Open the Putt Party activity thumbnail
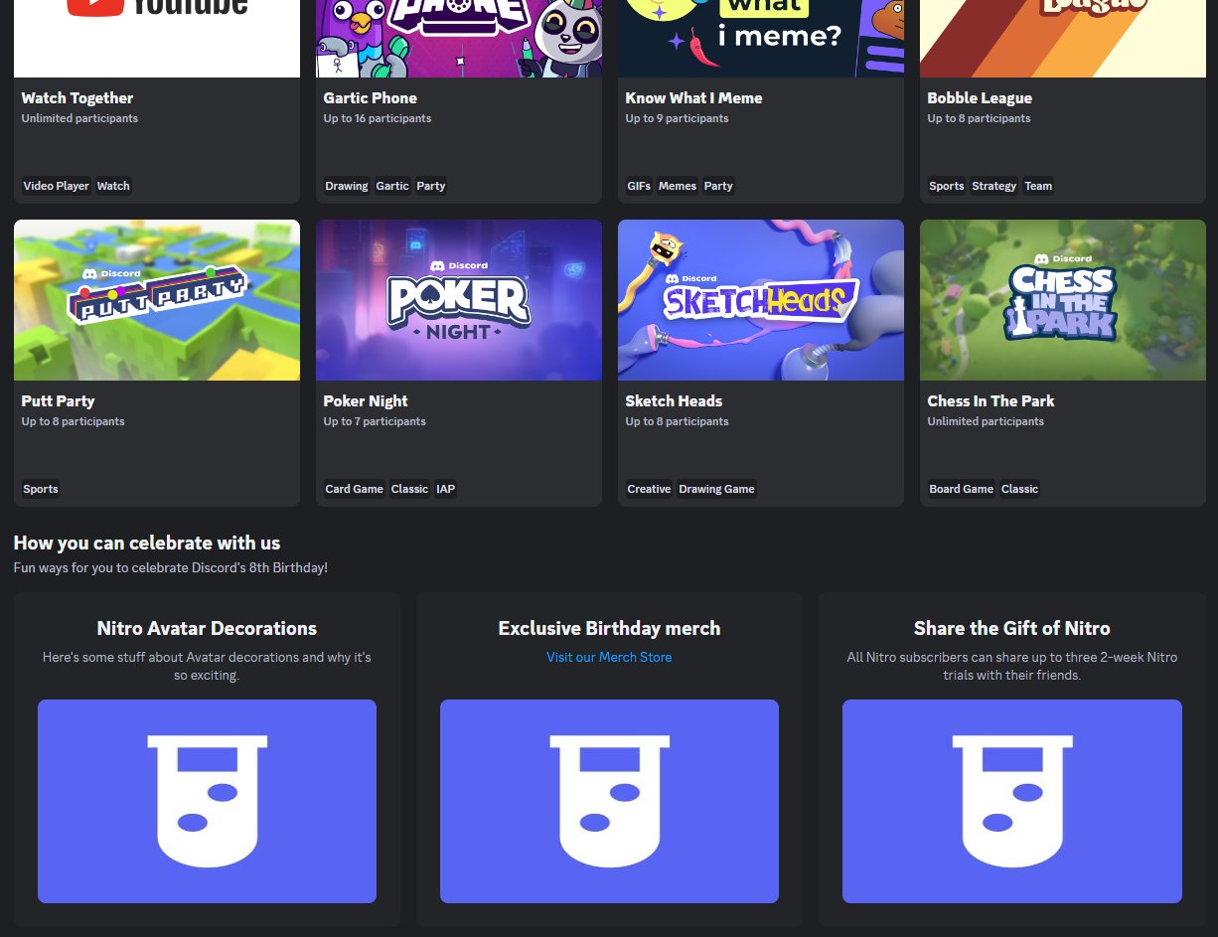This screenshot has width=1218, height=937. coord(156,299)
